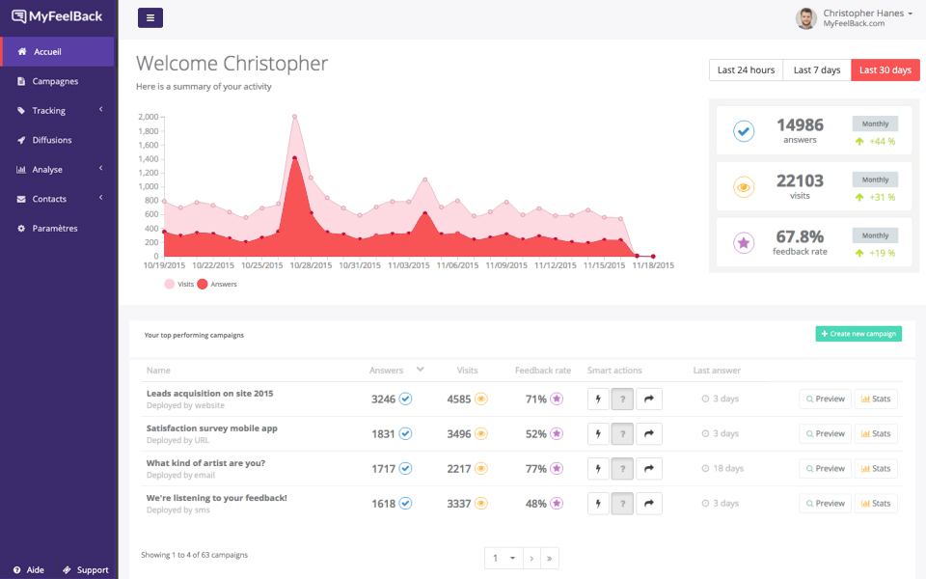Open the page number dropdown in pagination
Viewport: 926px width, 579px height.
[504, 558]
